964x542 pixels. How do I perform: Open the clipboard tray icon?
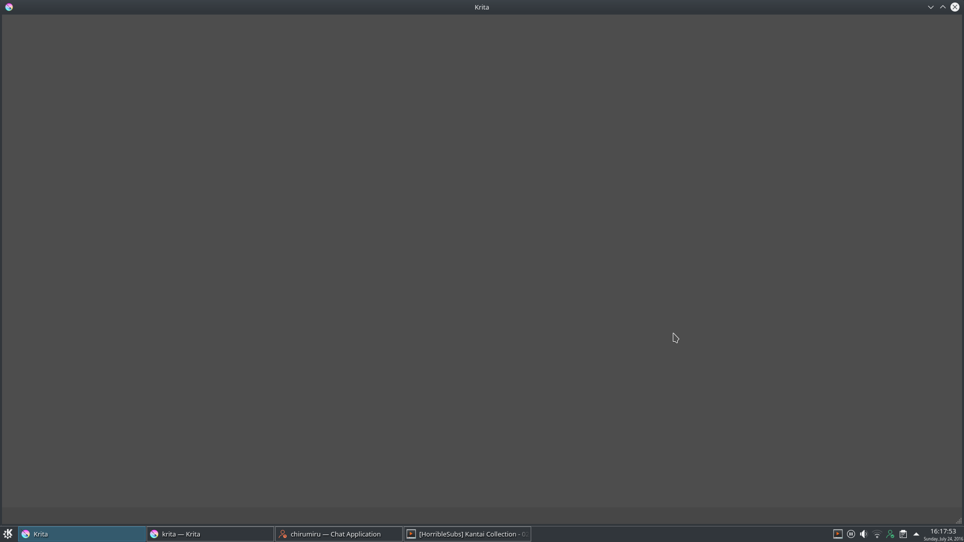[x=903, y=534]
